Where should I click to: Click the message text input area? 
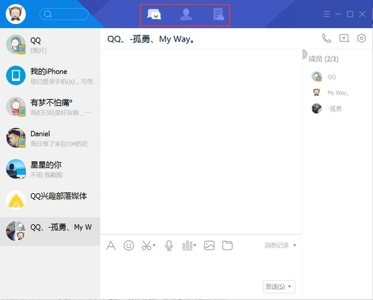201,265
